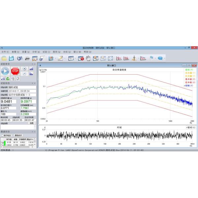This screenshot has width=198, height=198.
Task: Expand dropdown arrow next to peak marker icon
Action: coord(138,58)
